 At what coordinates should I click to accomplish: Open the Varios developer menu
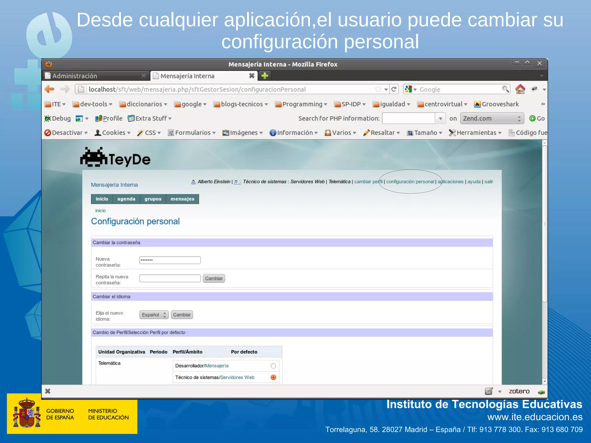point(340,133)
